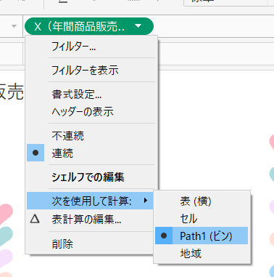Click the green X（年間商品販売.. pill
The image size is (274, 277).
[89, 26]
